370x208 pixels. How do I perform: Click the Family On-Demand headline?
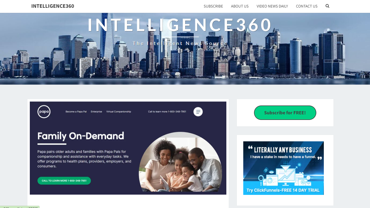[x=81, y=136]
